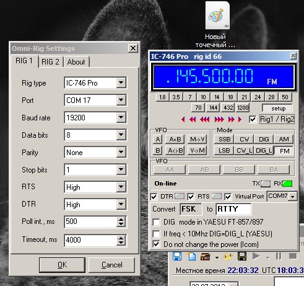Viewport: 304px width, 286px height.
Task: Uncheck the RTS checkbox in rig window
Action: 191,197
